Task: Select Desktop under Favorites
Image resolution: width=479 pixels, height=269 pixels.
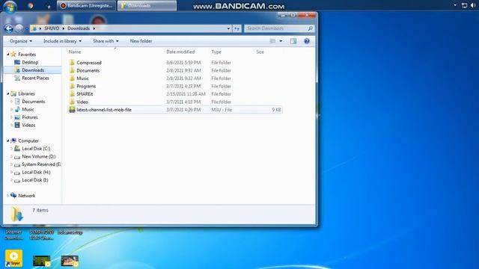Action: point(30,62)
